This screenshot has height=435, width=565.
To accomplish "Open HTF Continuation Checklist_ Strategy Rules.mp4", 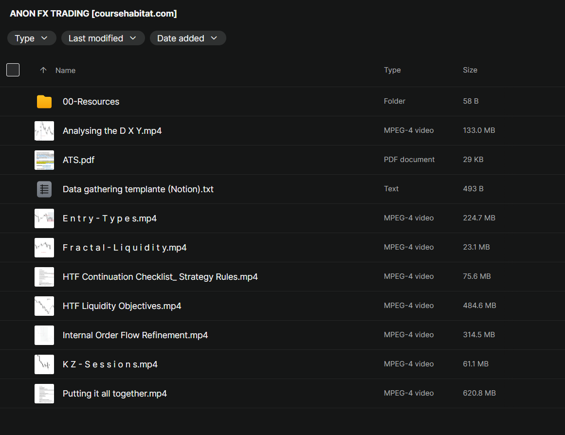I will (x=160, y=277).
